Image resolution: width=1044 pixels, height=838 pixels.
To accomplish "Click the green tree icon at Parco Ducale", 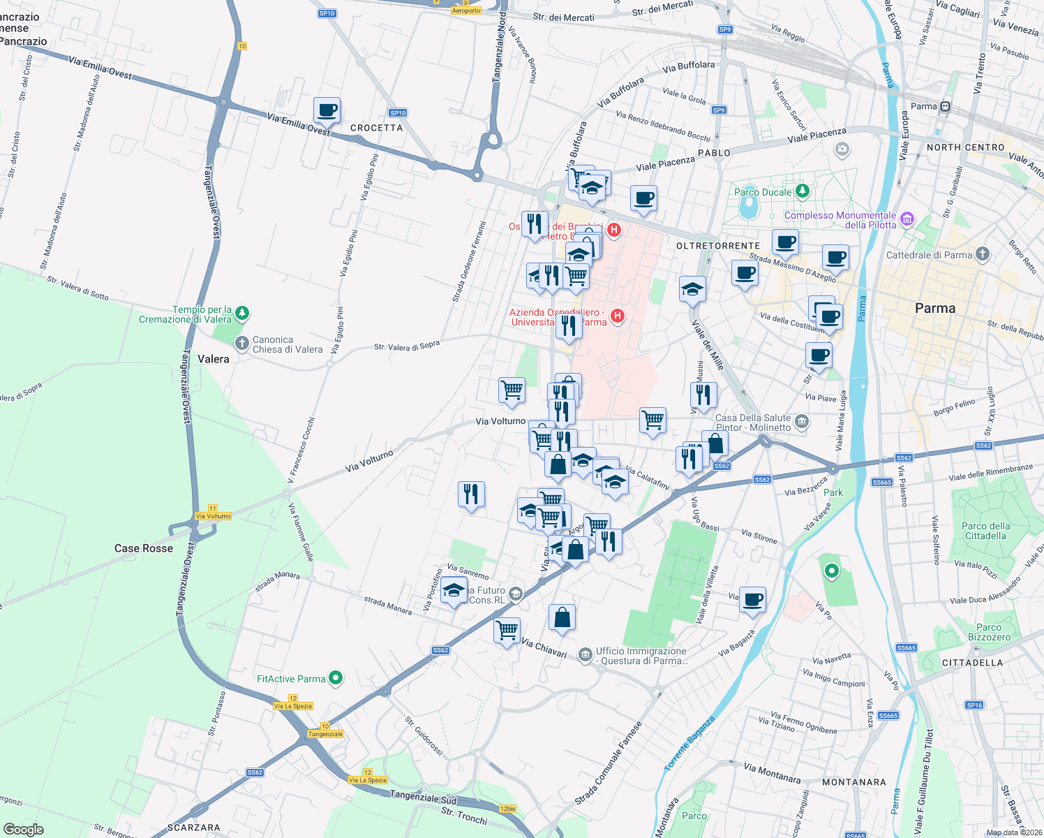I will point(802,190).
